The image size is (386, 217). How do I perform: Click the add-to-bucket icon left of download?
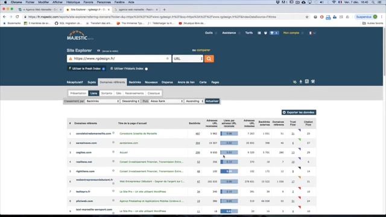[x=295, y=82]
